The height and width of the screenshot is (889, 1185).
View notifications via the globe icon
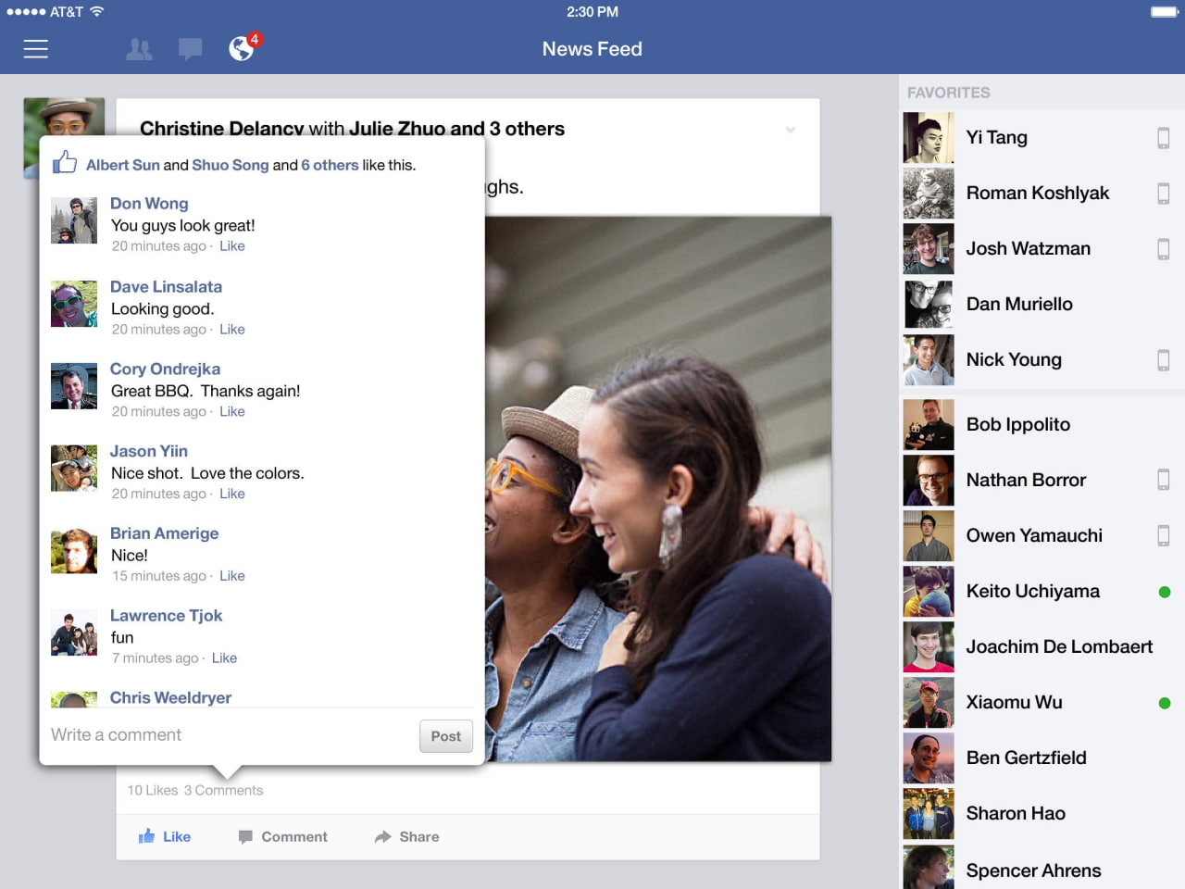240,49
